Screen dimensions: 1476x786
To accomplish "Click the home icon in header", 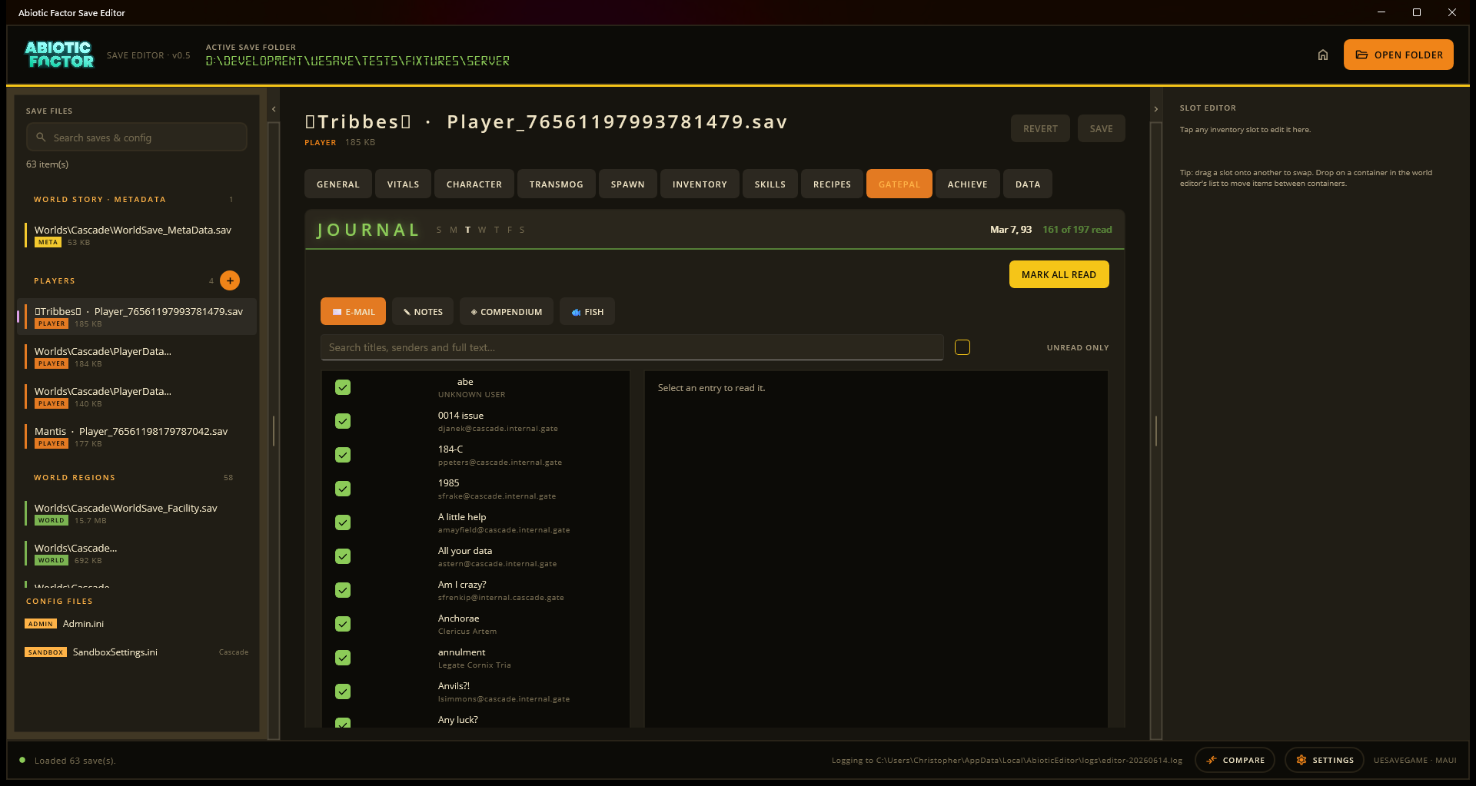I will click(1323, 55).
